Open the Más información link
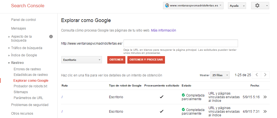Image resolution: width=277 pixels, height=118 pixels. click(163, 30)
